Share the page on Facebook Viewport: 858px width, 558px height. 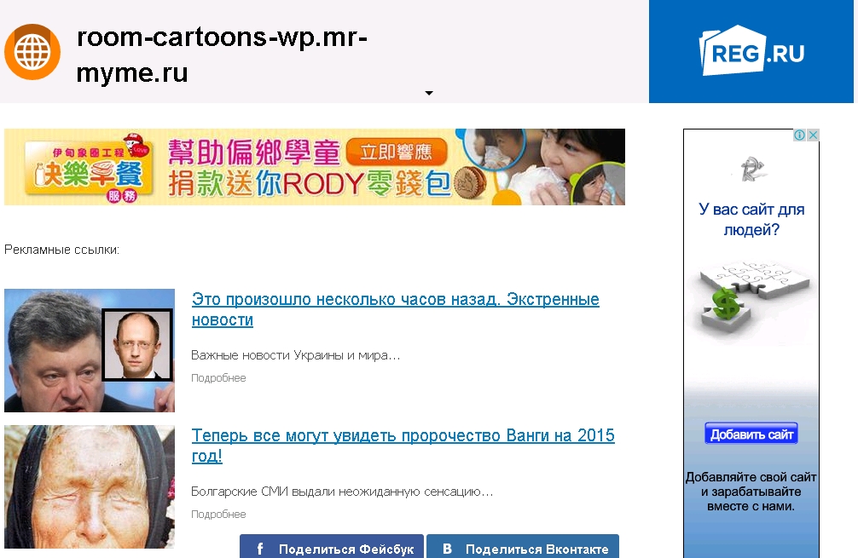pos(332,548)
